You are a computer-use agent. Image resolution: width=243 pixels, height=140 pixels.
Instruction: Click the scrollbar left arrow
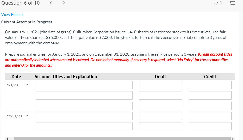(7, 139)
